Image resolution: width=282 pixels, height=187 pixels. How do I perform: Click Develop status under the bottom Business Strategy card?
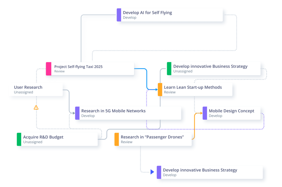click(169, 175)
